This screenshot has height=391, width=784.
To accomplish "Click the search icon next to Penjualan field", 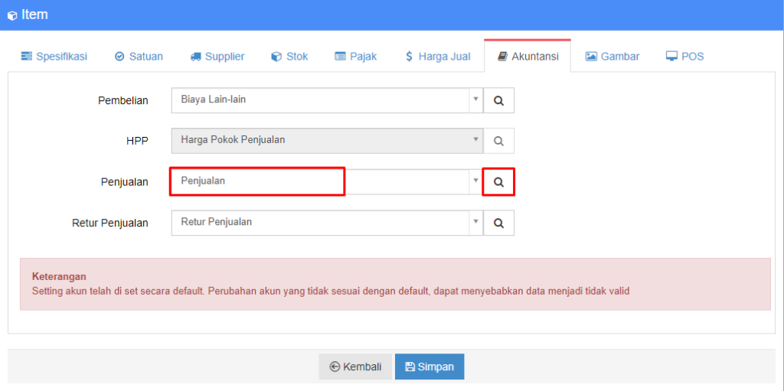I will [x=498, y=182].
